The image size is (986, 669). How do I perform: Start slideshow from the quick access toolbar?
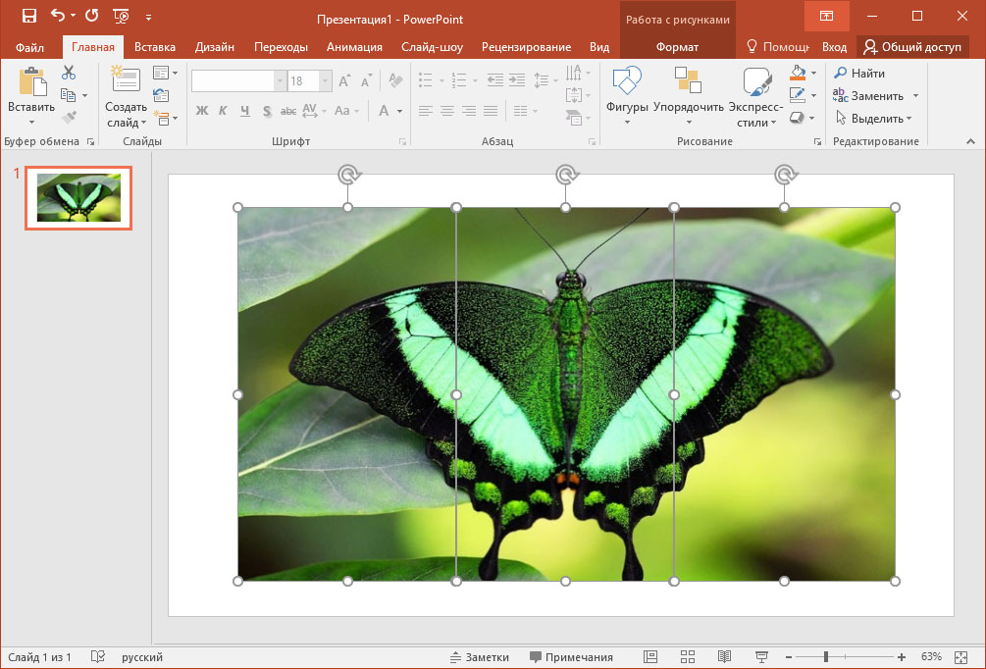121,16
